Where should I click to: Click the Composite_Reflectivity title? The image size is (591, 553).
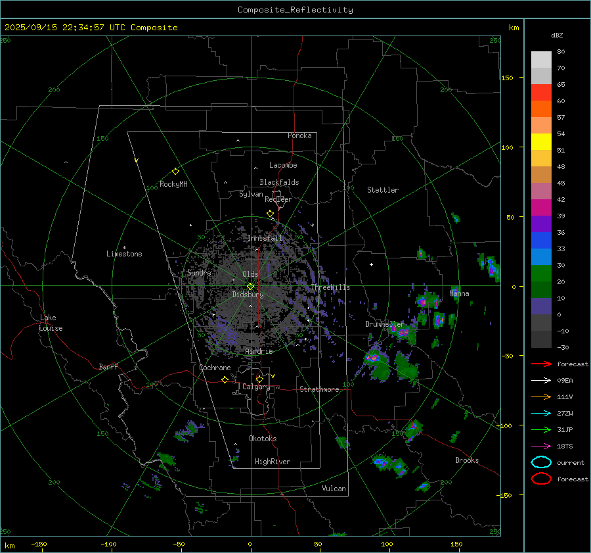pos(295,10)
